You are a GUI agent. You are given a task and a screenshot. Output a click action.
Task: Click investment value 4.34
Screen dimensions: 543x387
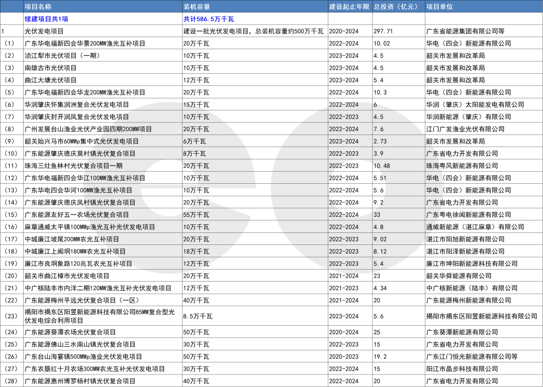[x=380, y=288]
